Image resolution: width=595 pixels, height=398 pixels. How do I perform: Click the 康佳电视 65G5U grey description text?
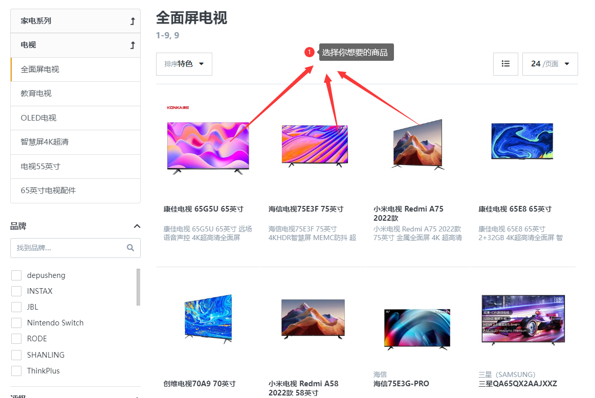(x=208, y=233)
